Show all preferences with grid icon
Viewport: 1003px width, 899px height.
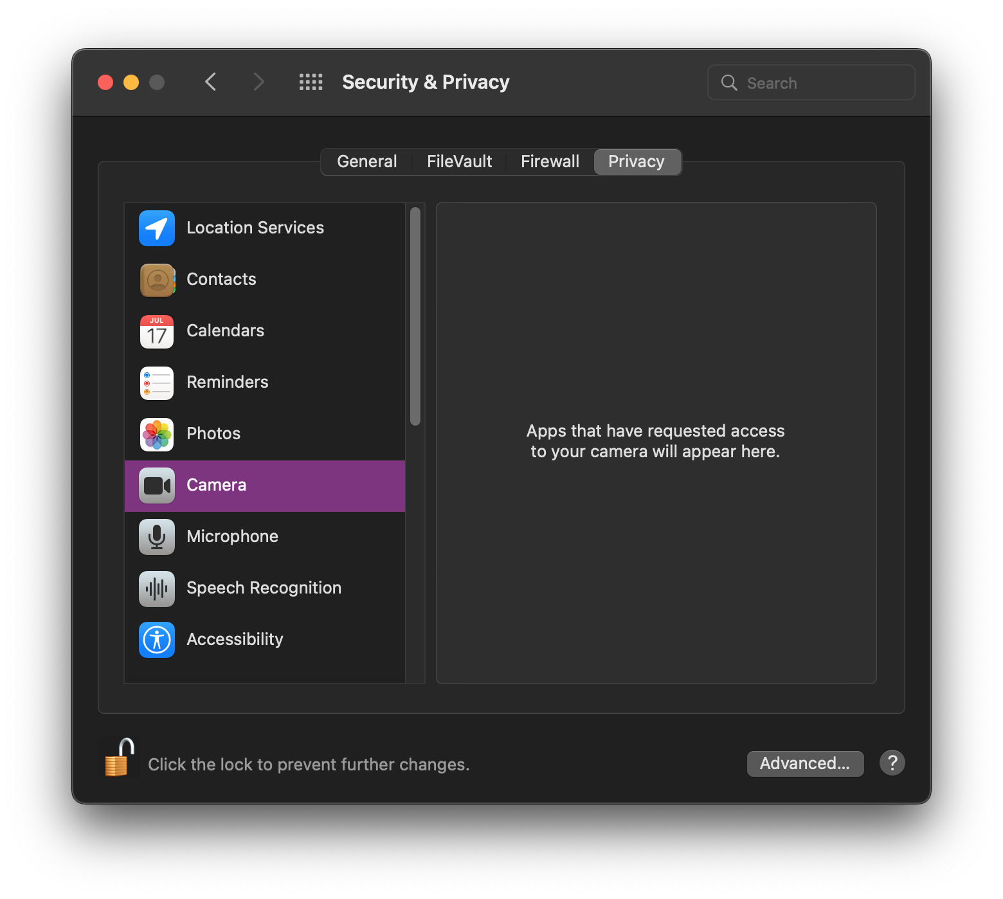[311, 82]
